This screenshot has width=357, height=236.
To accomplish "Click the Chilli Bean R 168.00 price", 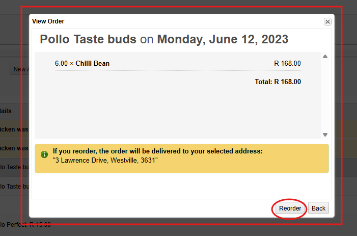I will pyautogui.click(x=287, y=64).
